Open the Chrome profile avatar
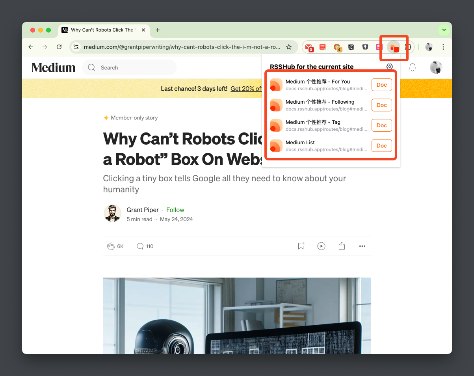This screenshot has width=474, height=376. pos(429,47)
